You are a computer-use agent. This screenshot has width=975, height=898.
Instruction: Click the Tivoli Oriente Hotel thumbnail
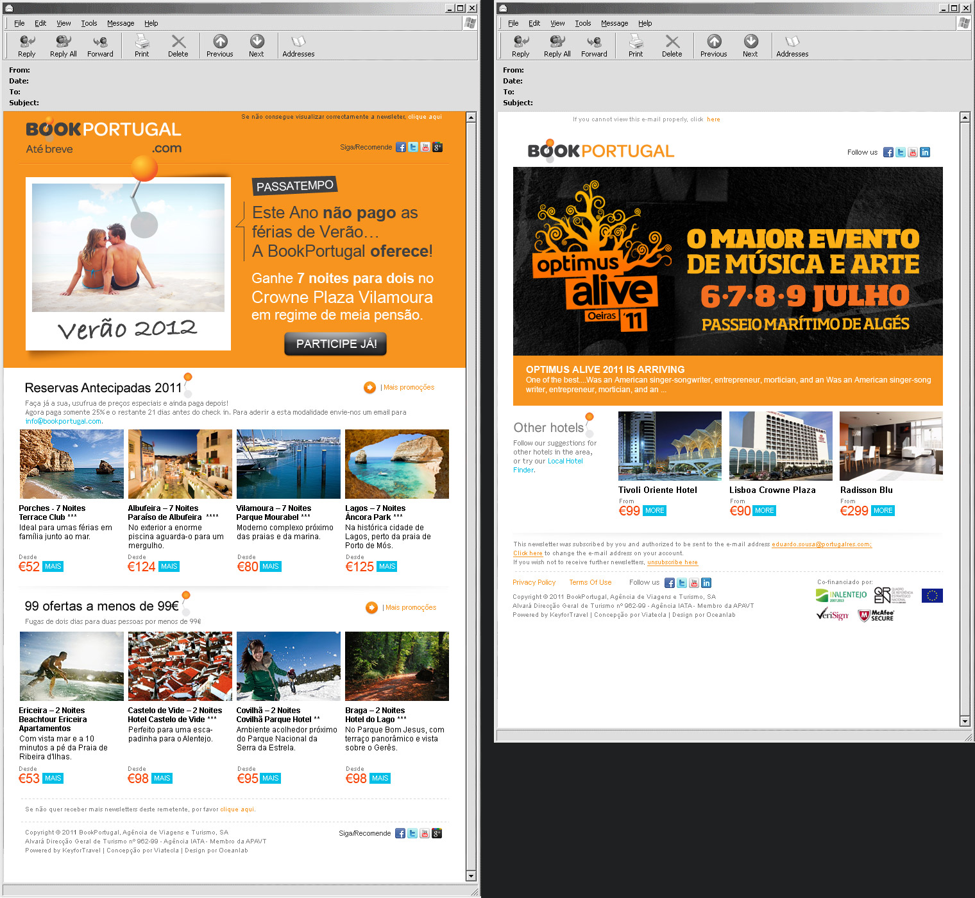click(x=669, y=445)
